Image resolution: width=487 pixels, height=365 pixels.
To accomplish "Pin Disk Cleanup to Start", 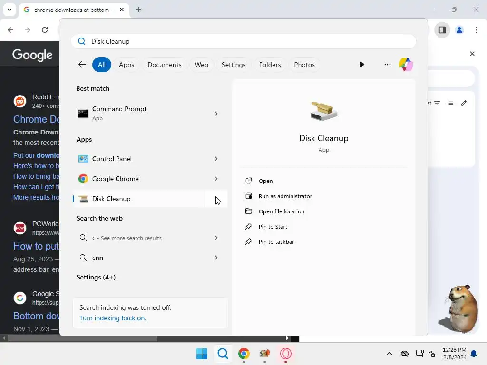I will coord(273,227).
